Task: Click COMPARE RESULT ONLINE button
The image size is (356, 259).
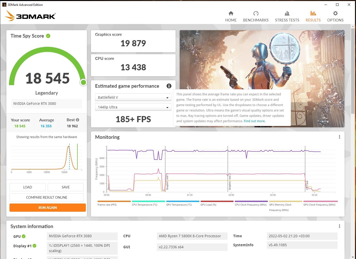Action: [47, 197]
